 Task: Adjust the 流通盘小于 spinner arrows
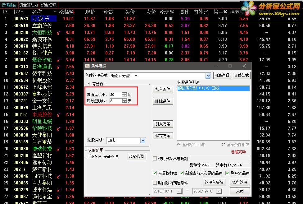[x=124, y=95]
